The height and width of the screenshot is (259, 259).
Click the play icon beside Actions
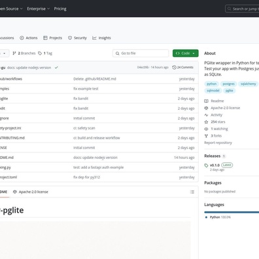(22, 38)
